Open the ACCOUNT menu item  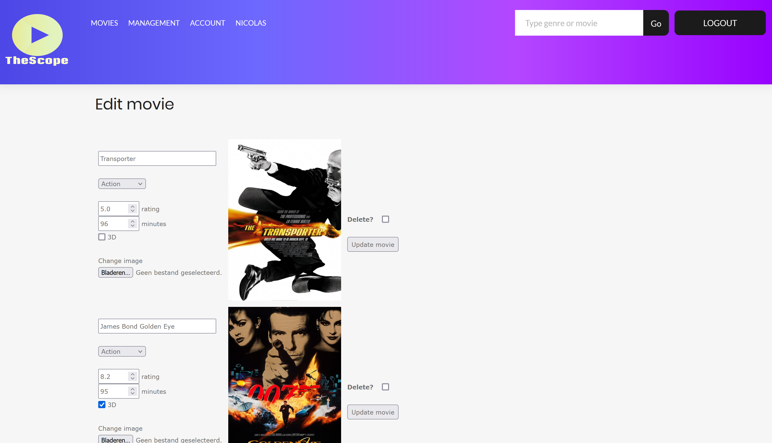(x=207, y=23)
